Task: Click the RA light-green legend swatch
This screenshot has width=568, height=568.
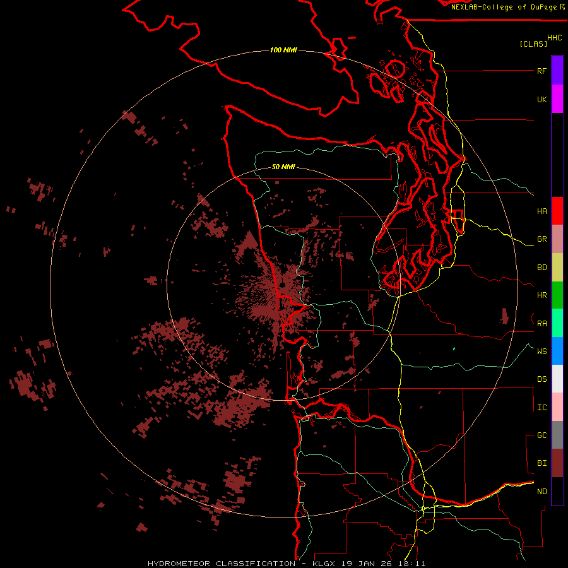Action: [x=557, y=323]
